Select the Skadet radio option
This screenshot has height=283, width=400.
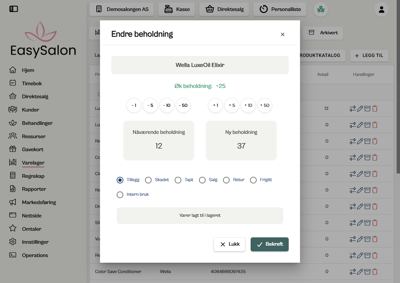pyautogui.click(x=148, y=180)
